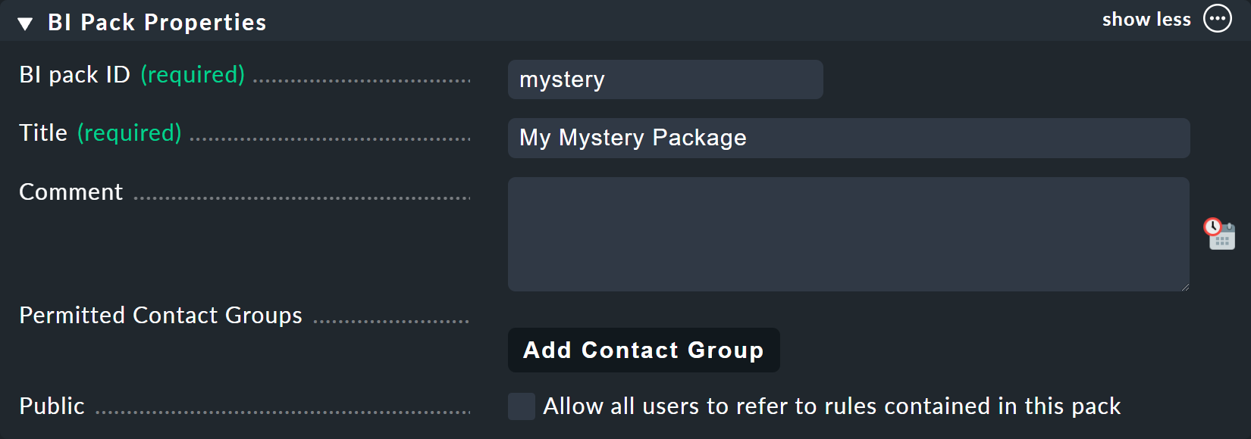This screenshot has height=439, width=1251.
Task: Click the required indicator beside Title
Action: 129,132
